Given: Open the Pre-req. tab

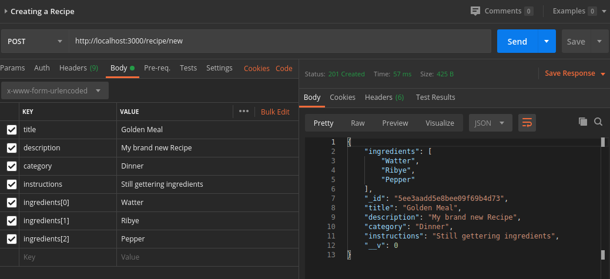Looking at the screenshot, I should click(157, 68).
